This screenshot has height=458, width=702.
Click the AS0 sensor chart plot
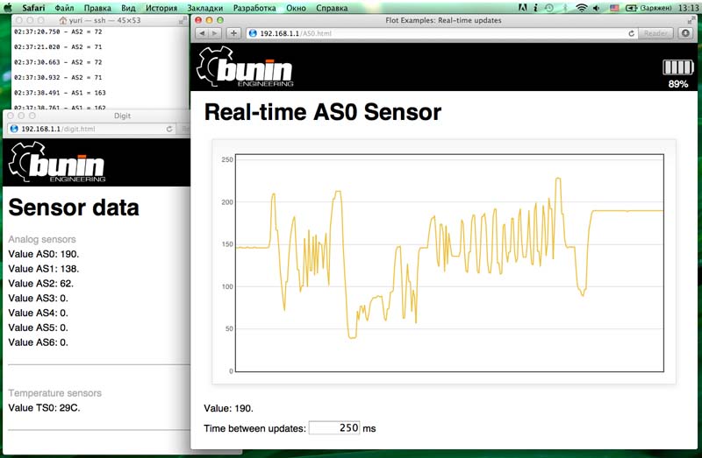pyautogui.click(x=449, y=263)
